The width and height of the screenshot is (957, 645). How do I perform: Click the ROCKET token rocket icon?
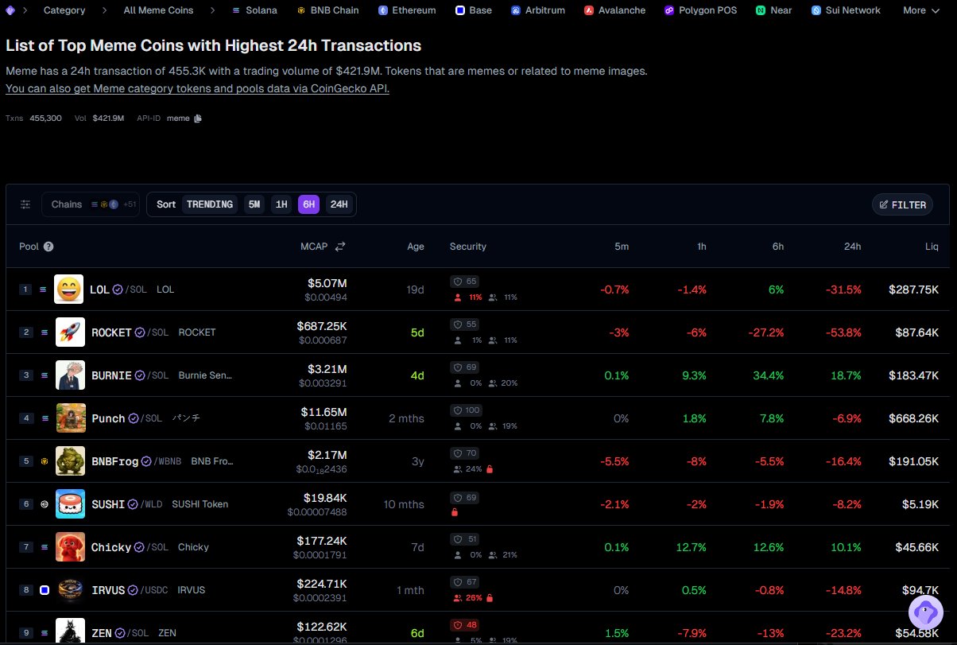tap(70, 332)
